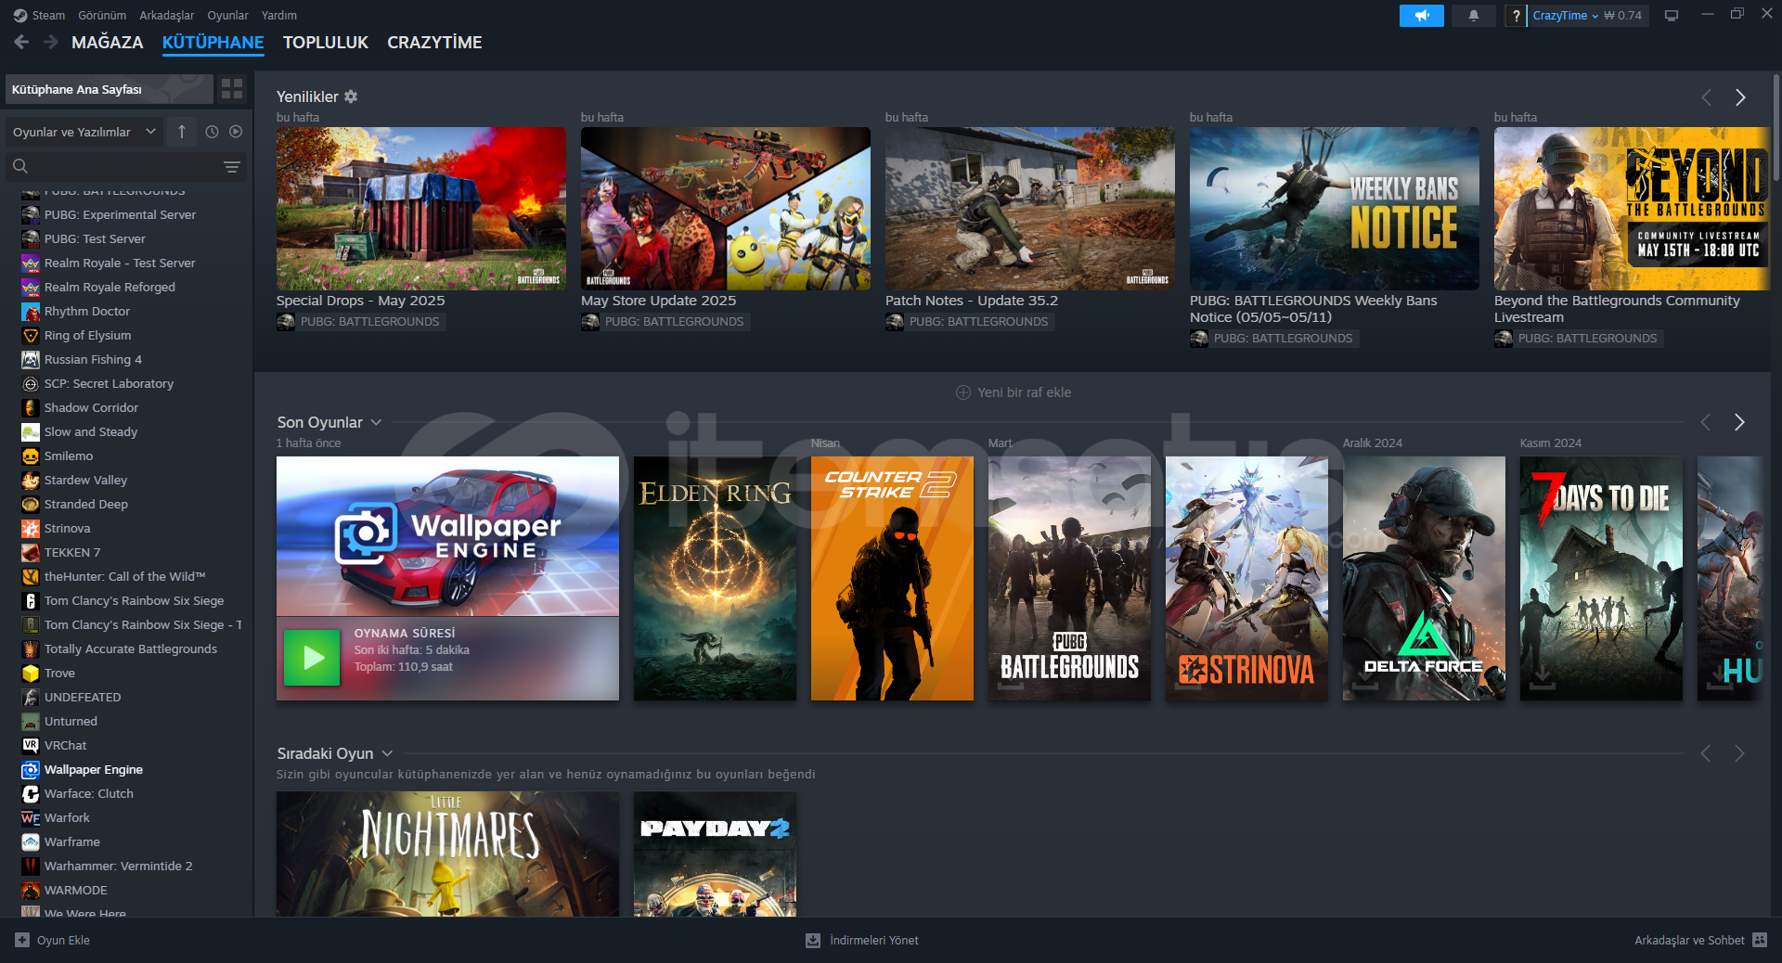Open the Oyunlar menu

pos(227,16)
